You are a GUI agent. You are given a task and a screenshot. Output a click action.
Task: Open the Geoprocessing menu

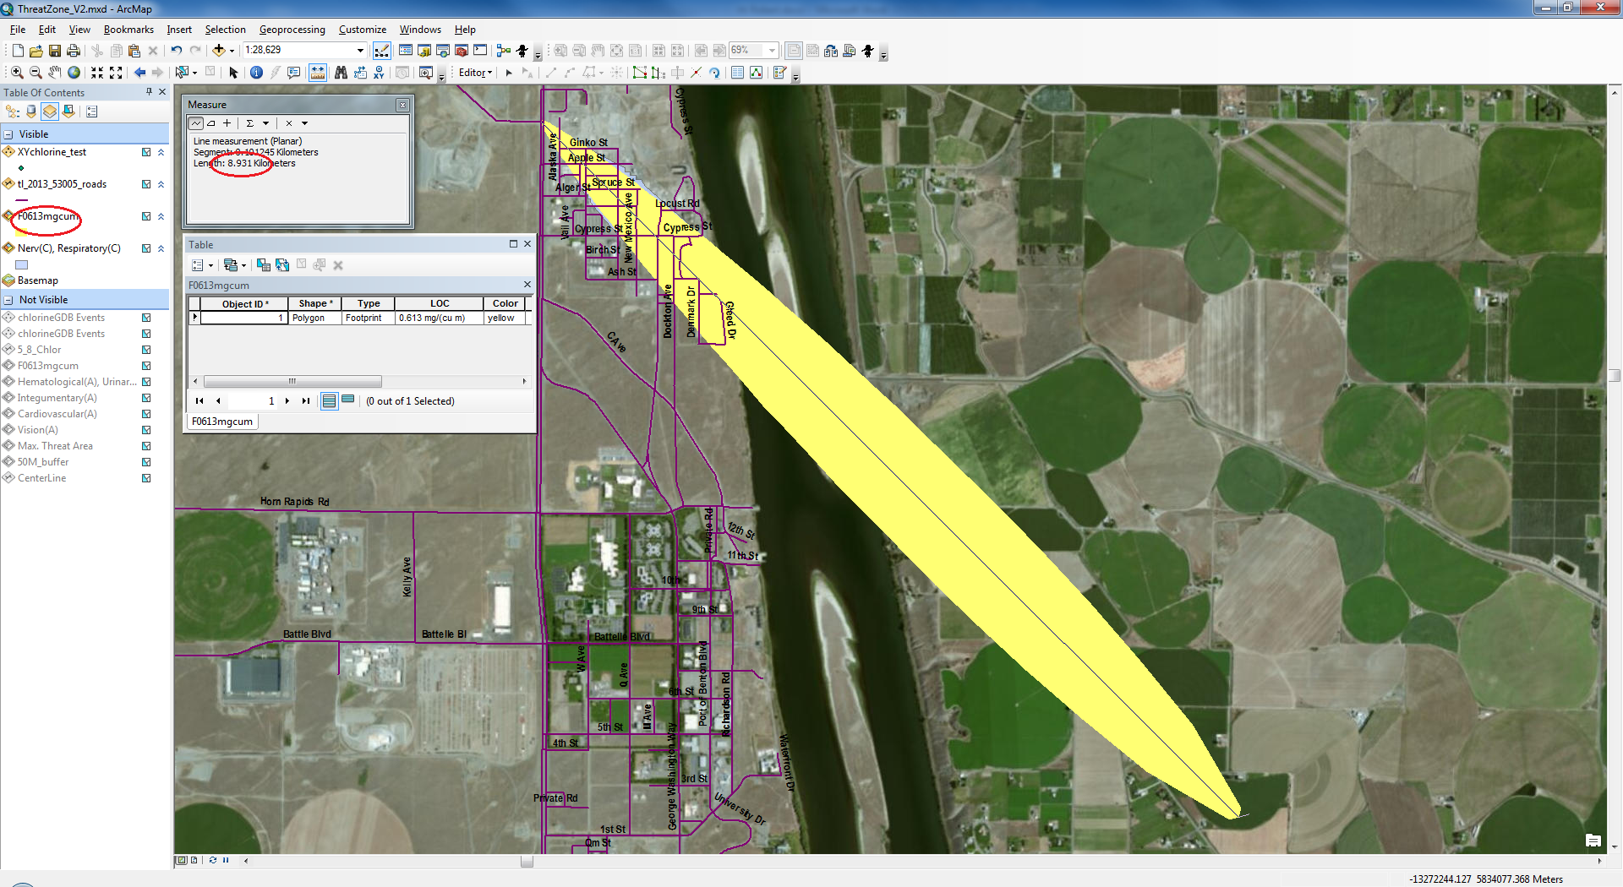coord(292,30)
